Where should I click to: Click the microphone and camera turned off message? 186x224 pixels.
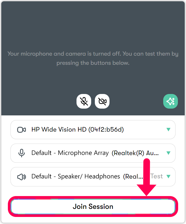pos(93,58)
